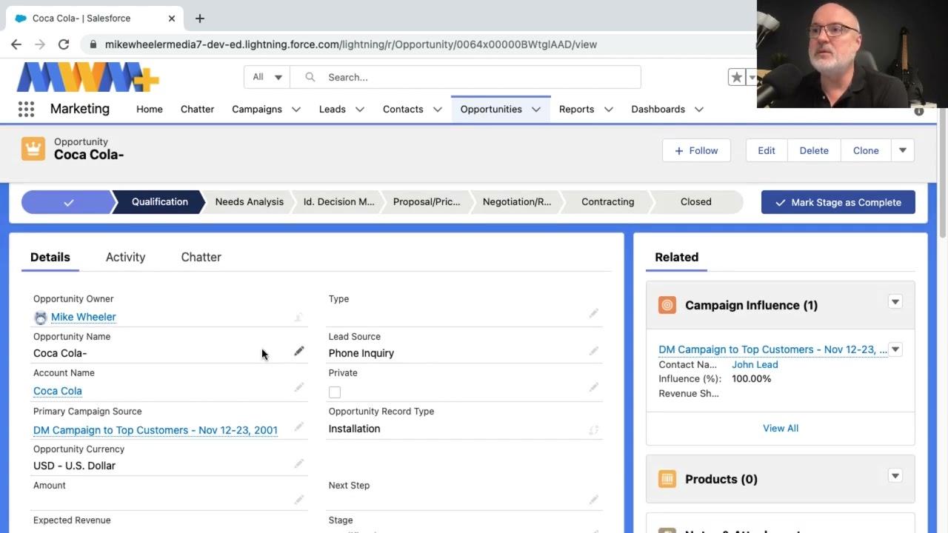Click the Products related list icon

coord(667,479)
